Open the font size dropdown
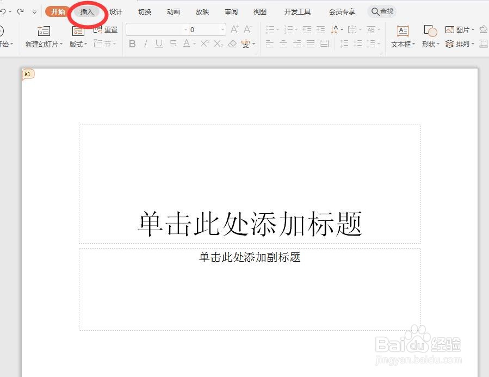Screen dimensions: 489x377 point(221,29)
